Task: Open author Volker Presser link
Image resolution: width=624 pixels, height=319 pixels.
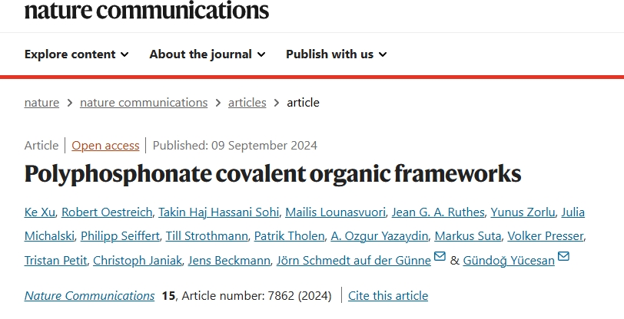Action: click(545, 236)
